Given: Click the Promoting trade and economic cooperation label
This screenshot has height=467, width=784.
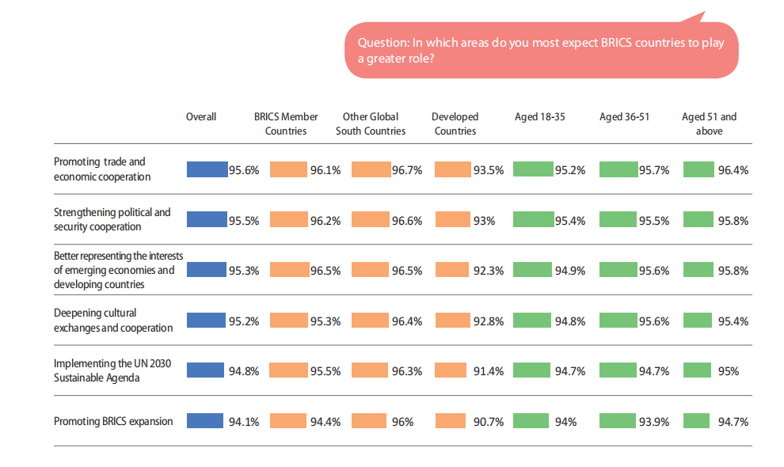Looking at the screenshot, I should (102, 169).
